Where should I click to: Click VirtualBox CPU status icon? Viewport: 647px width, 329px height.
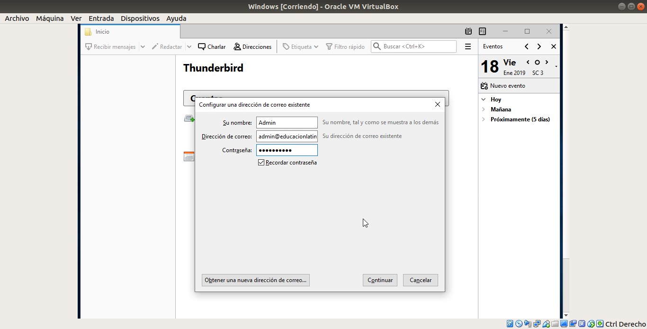pyautogui.click(x=582, y=324)
